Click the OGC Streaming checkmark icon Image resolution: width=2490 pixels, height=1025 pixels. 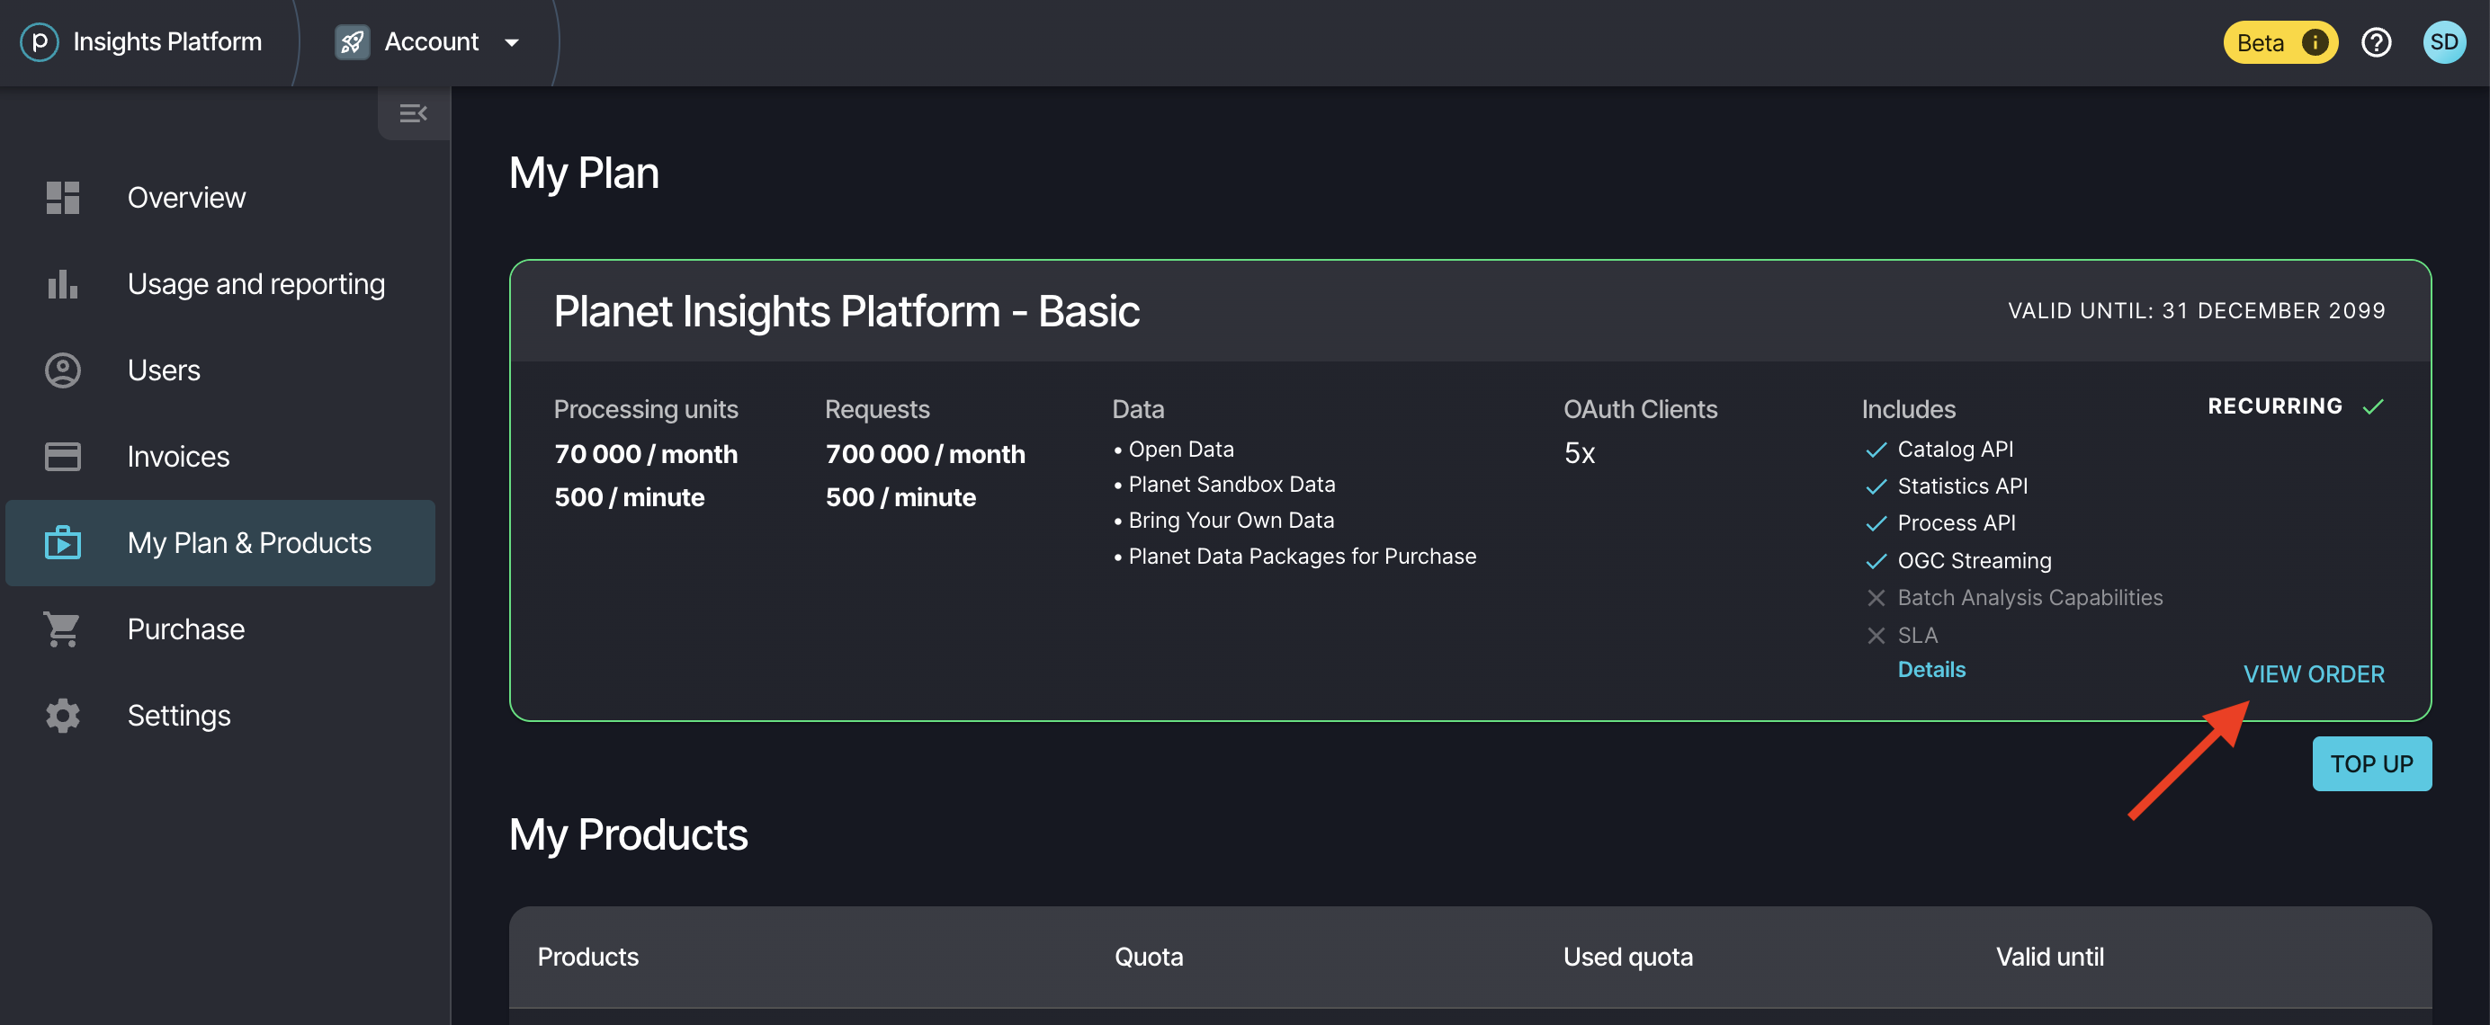(x=1876, y=561)
